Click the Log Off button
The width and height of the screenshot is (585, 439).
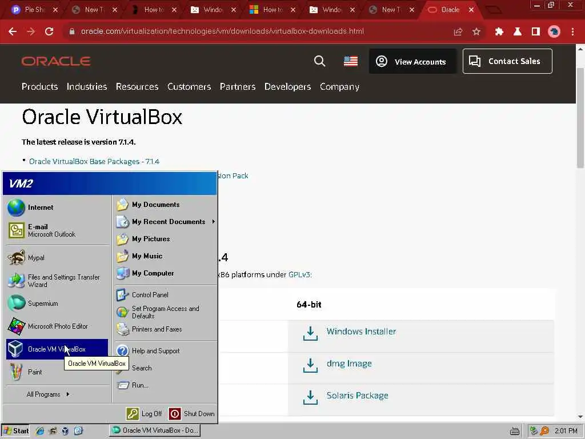pyautogui.click(x=144, y=414)
